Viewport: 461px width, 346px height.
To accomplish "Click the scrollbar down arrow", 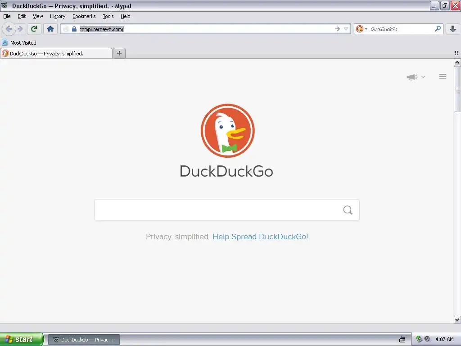I will pyautogui.click(x=457, y=319).
